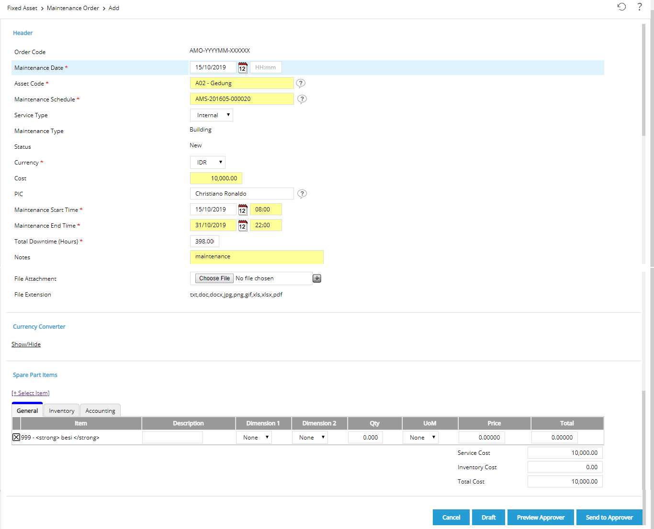
Task: Click the Price field in item row
Action: coord(482,438)
